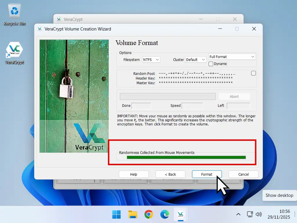Open the clock and calendar from the taskbar

coord(279,214)
